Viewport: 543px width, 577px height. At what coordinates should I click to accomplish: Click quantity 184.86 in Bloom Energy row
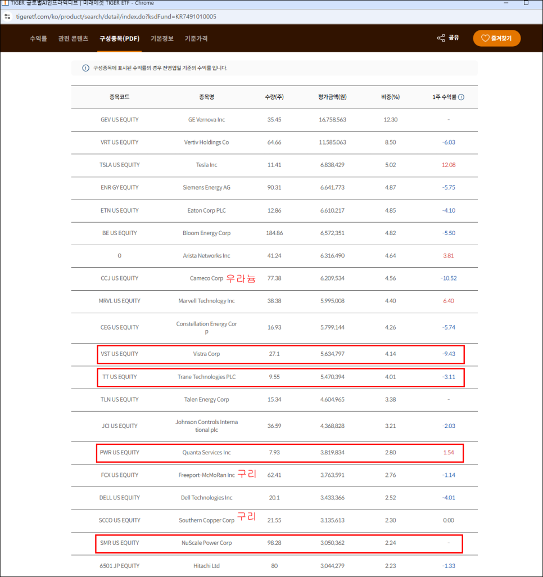point(274,233)
